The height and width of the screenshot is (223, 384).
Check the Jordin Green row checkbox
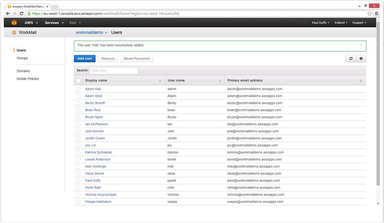pyautogui.click(x=78, y=138)
